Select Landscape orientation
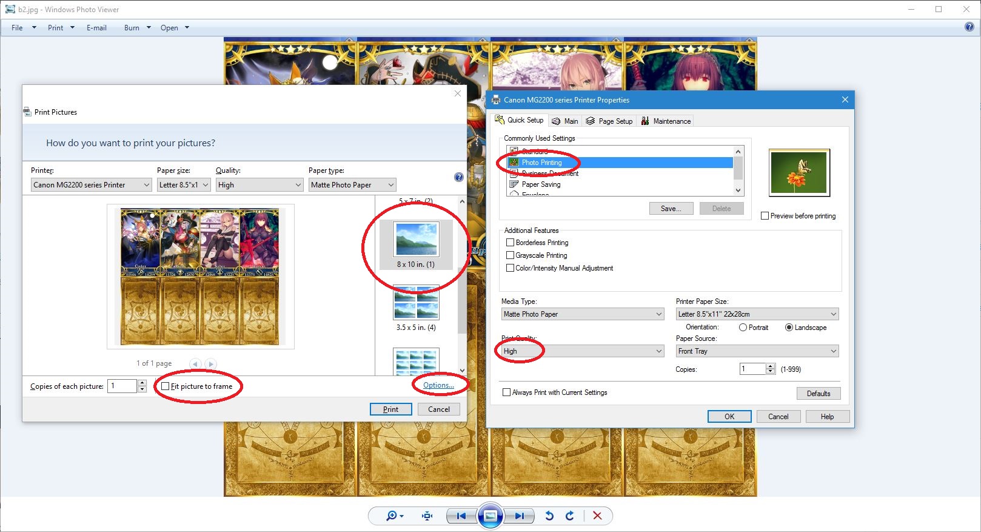This screenshot has width=981, height=532. 789,328
